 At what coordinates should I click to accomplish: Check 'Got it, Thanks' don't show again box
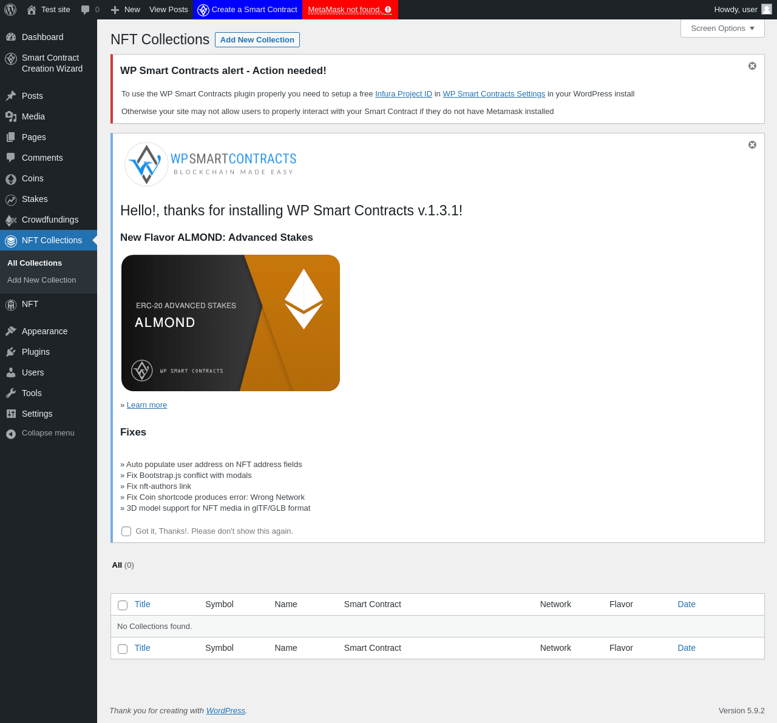(x=126, y=531)
